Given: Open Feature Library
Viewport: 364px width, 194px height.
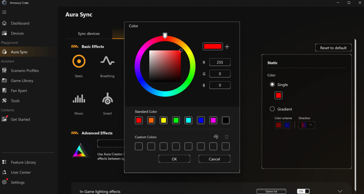Looking at the screenshot, I should coord(23,162).
